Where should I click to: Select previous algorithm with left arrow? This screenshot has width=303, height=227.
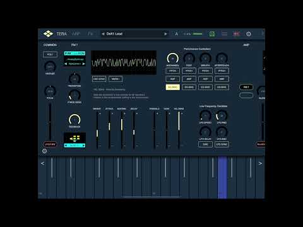[66, 146]
